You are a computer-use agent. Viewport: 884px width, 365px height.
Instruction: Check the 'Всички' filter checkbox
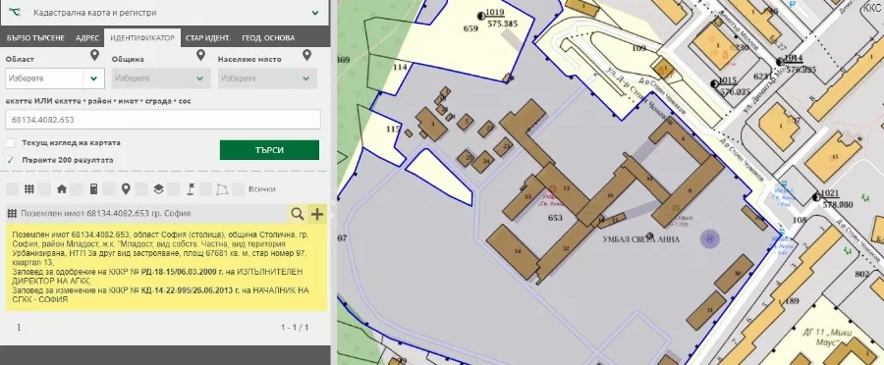239,189
